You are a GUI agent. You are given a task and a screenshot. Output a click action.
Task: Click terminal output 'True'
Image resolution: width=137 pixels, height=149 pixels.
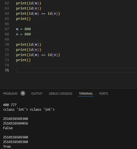coord(7,147)
